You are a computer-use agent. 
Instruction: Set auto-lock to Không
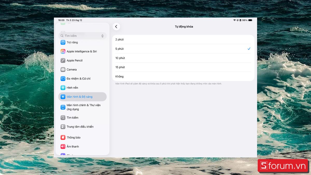click(x=183, y=76)
